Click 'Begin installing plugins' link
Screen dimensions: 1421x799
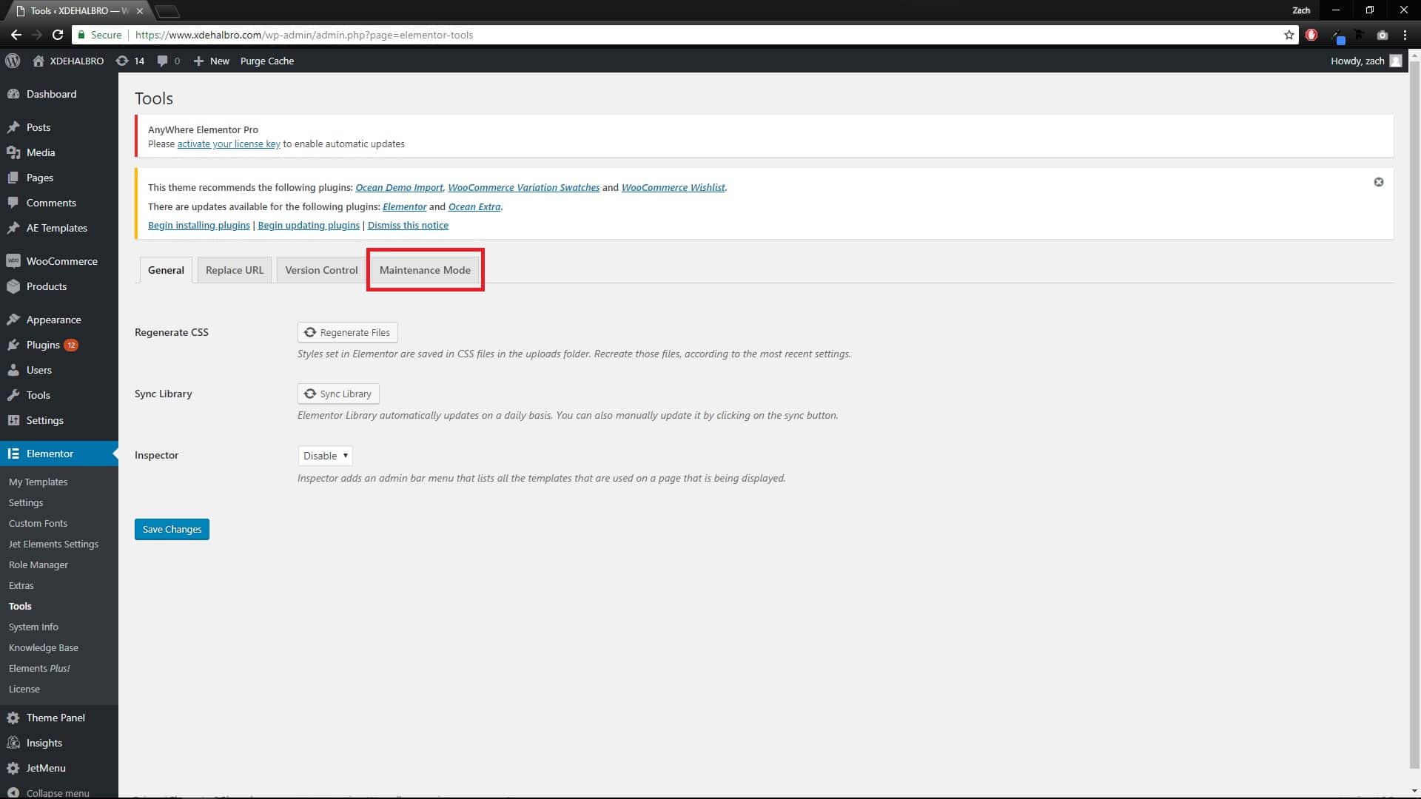199,226
